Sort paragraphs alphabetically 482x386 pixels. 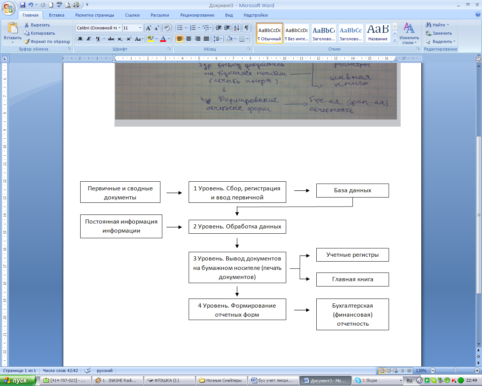(236, 28)
